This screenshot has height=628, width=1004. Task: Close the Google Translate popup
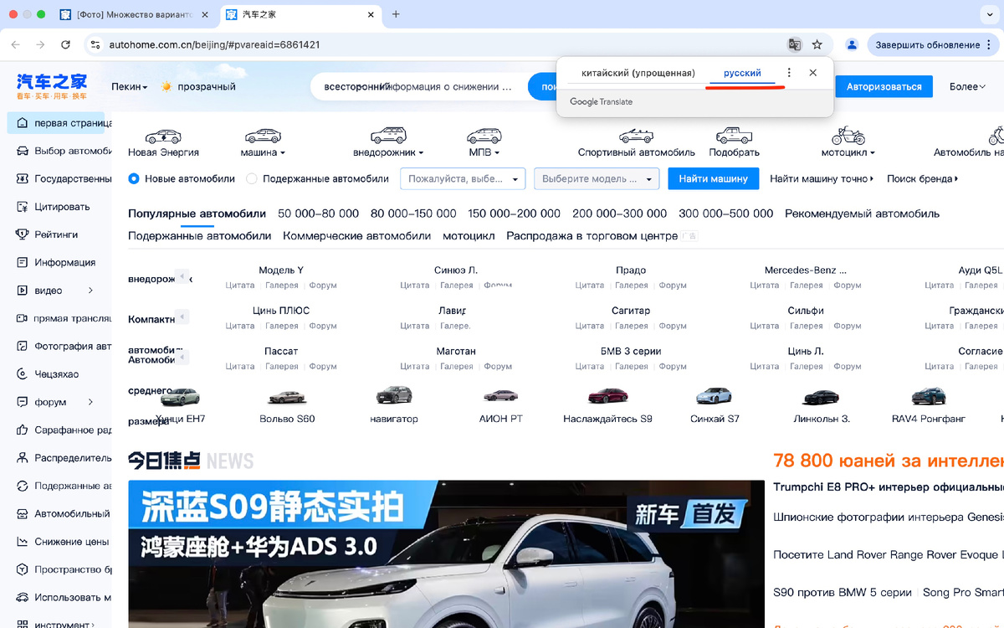pos(813,73)
